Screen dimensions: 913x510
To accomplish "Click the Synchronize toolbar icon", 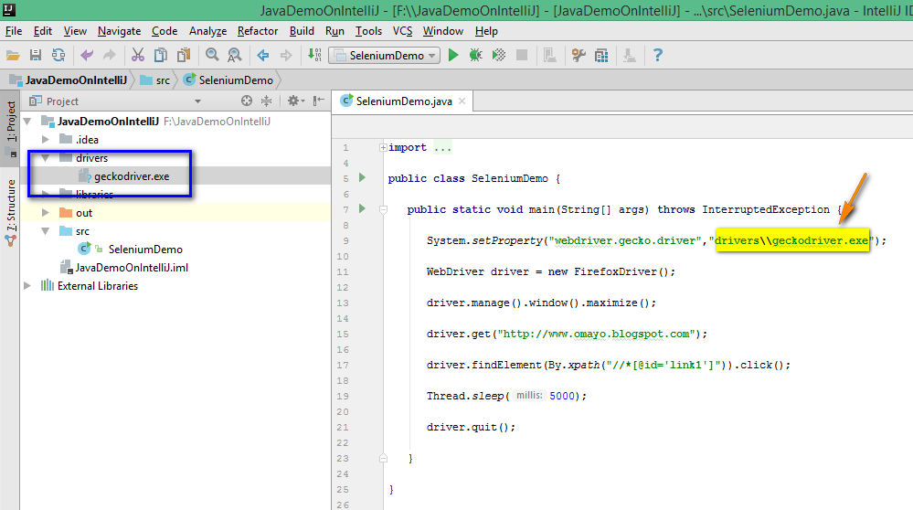I will pos(58,56).
